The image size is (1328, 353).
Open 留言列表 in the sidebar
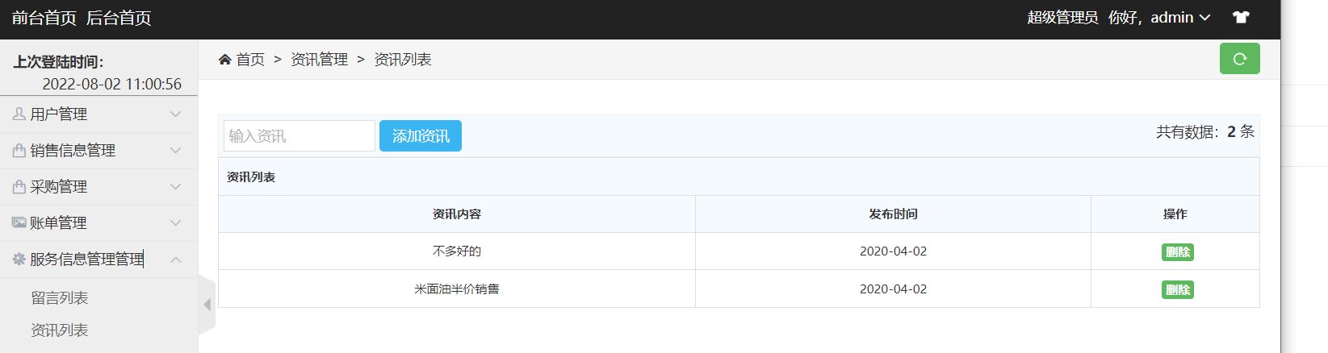pyautogui.click(x=60, y=298)
